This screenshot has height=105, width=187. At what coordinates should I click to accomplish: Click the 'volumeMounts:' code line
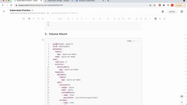click(x=68, y=92)
